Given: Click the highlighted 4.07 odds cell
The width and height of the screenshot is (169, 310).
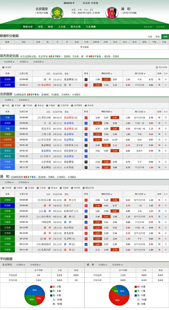Looking at the screenshot, I should [x=115, y=211].
